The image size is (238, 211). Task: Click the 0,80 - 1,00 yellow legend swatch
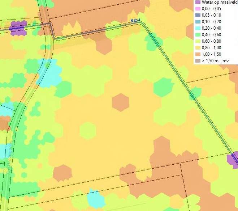click(x=198, y=48)
